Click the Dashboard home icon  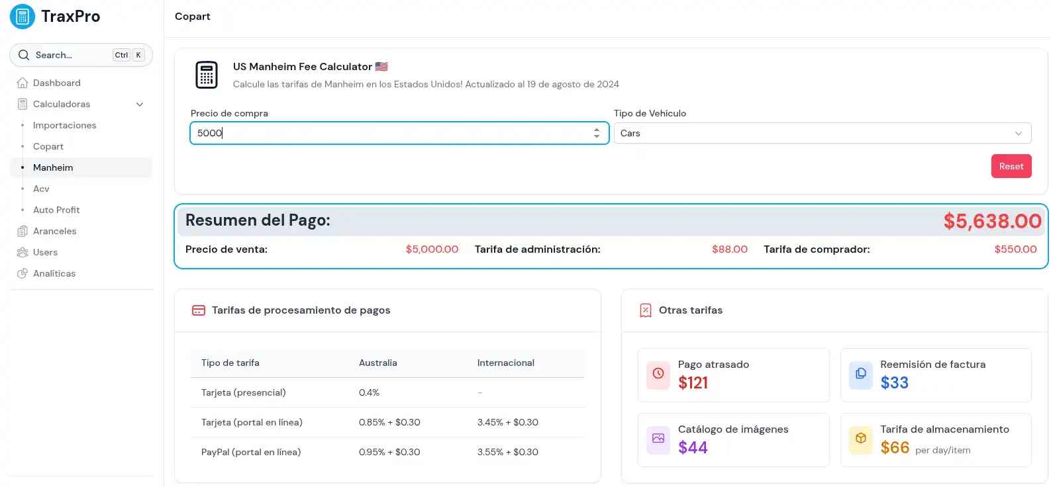point(23,83)
